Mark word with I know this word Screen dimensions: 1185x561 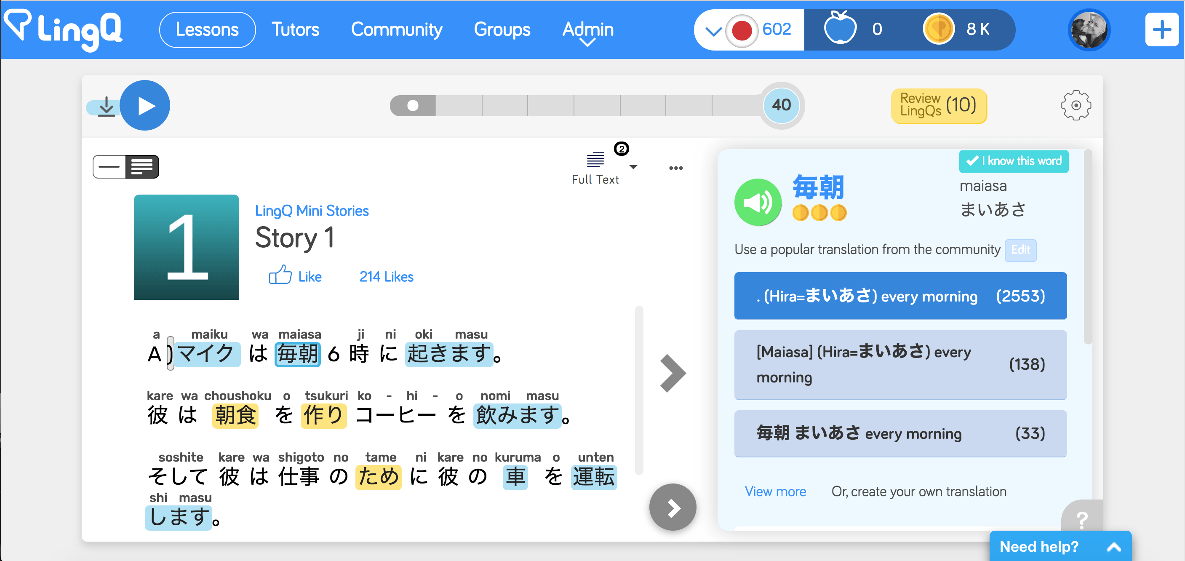click(1014, 161)
